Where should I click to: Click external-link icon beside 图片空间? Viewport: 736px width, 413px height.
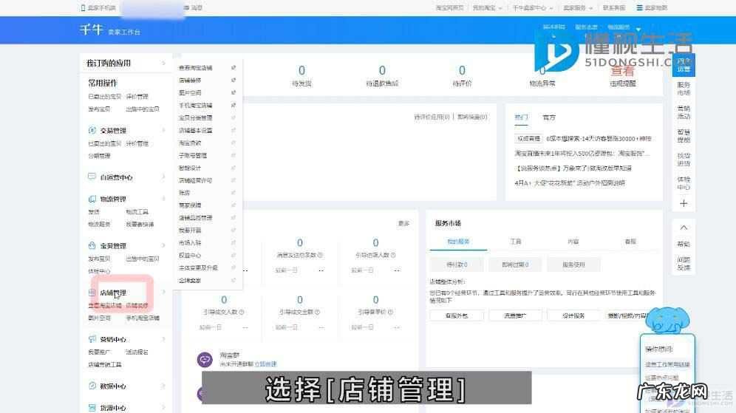point(234,92)
